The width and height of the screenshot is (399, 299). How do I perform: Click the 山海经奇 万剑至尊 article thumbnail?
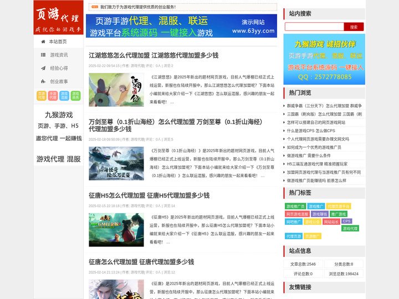[116, 163]
